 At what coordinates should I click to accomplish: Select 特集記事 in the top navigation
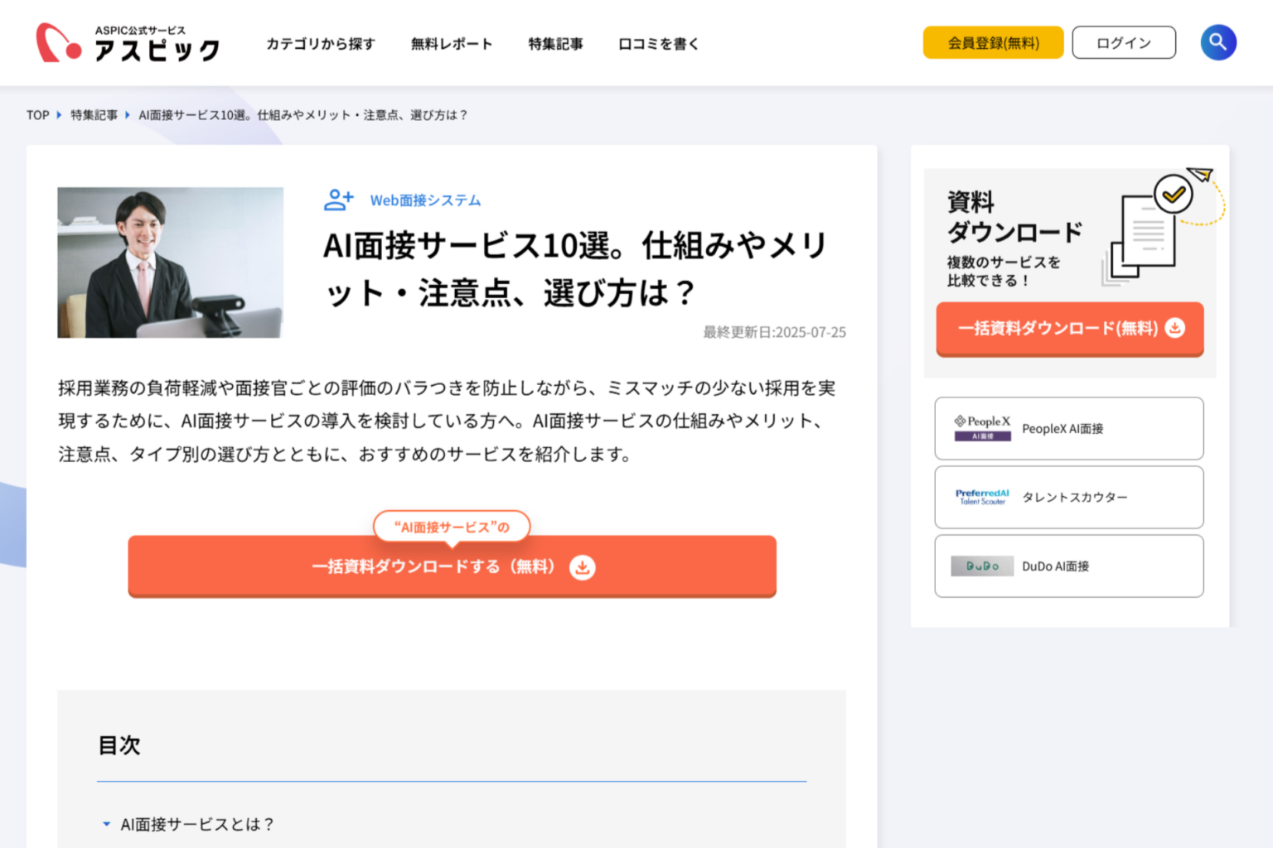click(x=556, y=44)
